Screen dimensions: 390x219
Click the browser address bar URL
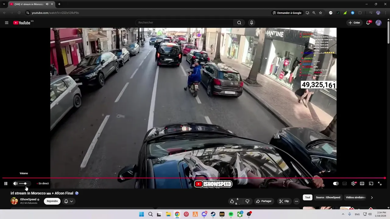(x=55, y=13)
